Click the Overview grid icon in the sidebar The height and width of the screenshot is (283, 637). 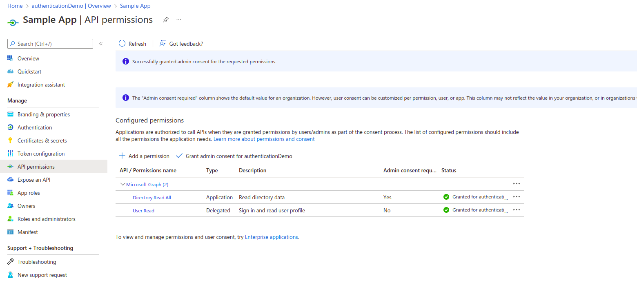[x=11, y=58]
